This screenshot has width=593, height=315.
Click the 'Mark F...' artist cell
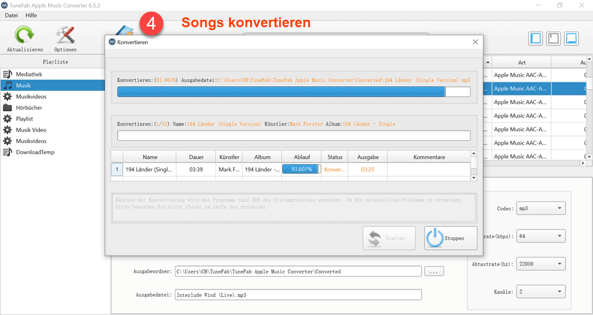click(x=229, y=170)
